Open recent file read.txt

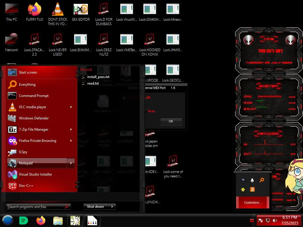93,83
